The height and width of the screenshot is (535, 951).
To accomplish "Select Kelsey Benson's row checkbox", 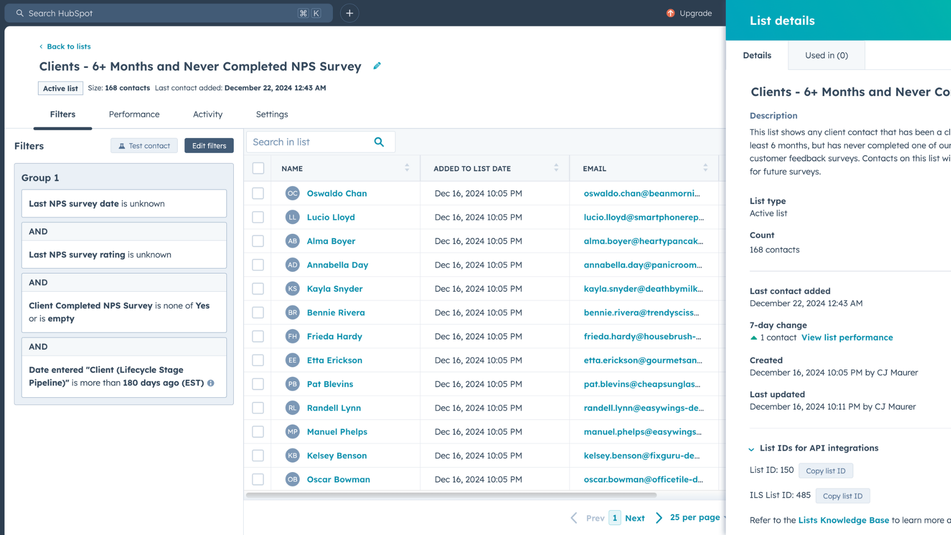I will 258,455.
